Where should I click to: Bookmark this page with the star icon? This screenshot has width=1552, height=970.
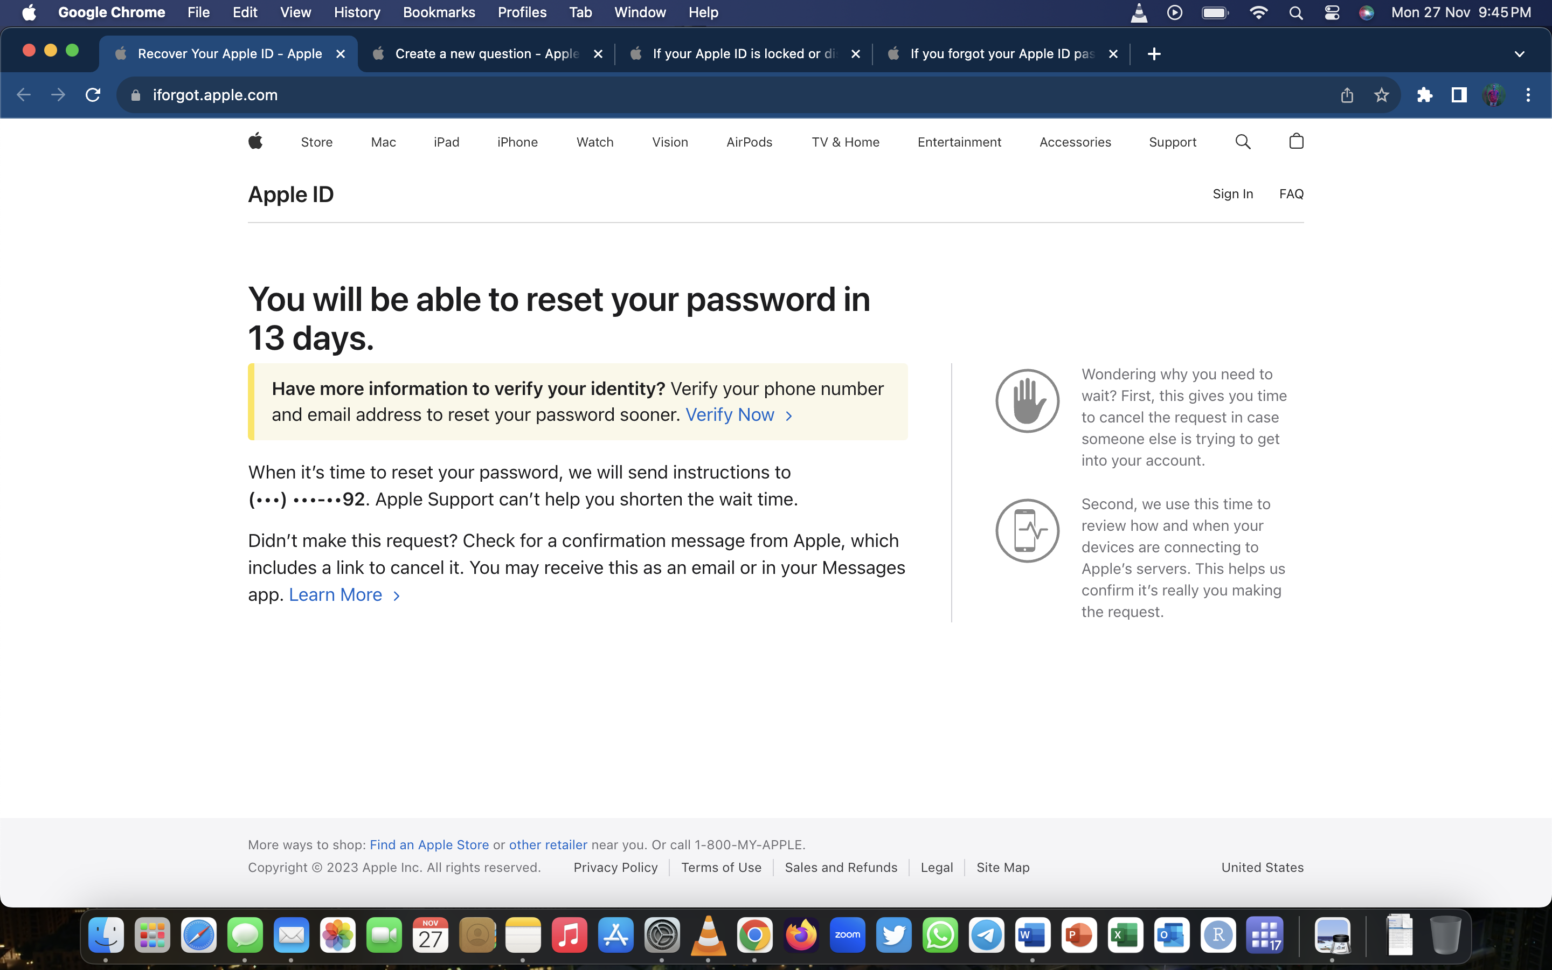click(x=1381, y=95)
